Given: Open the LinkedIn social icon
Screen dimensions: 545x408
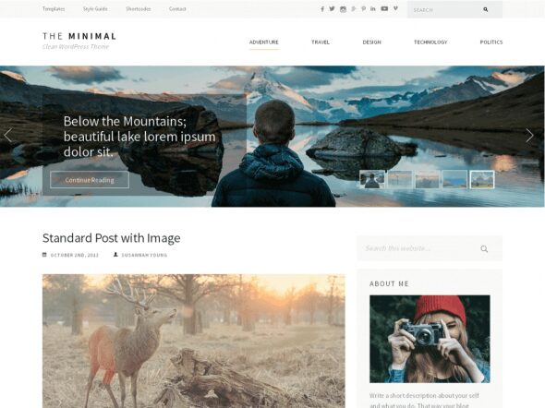Looking at the screenshot, I should point(373,8).
